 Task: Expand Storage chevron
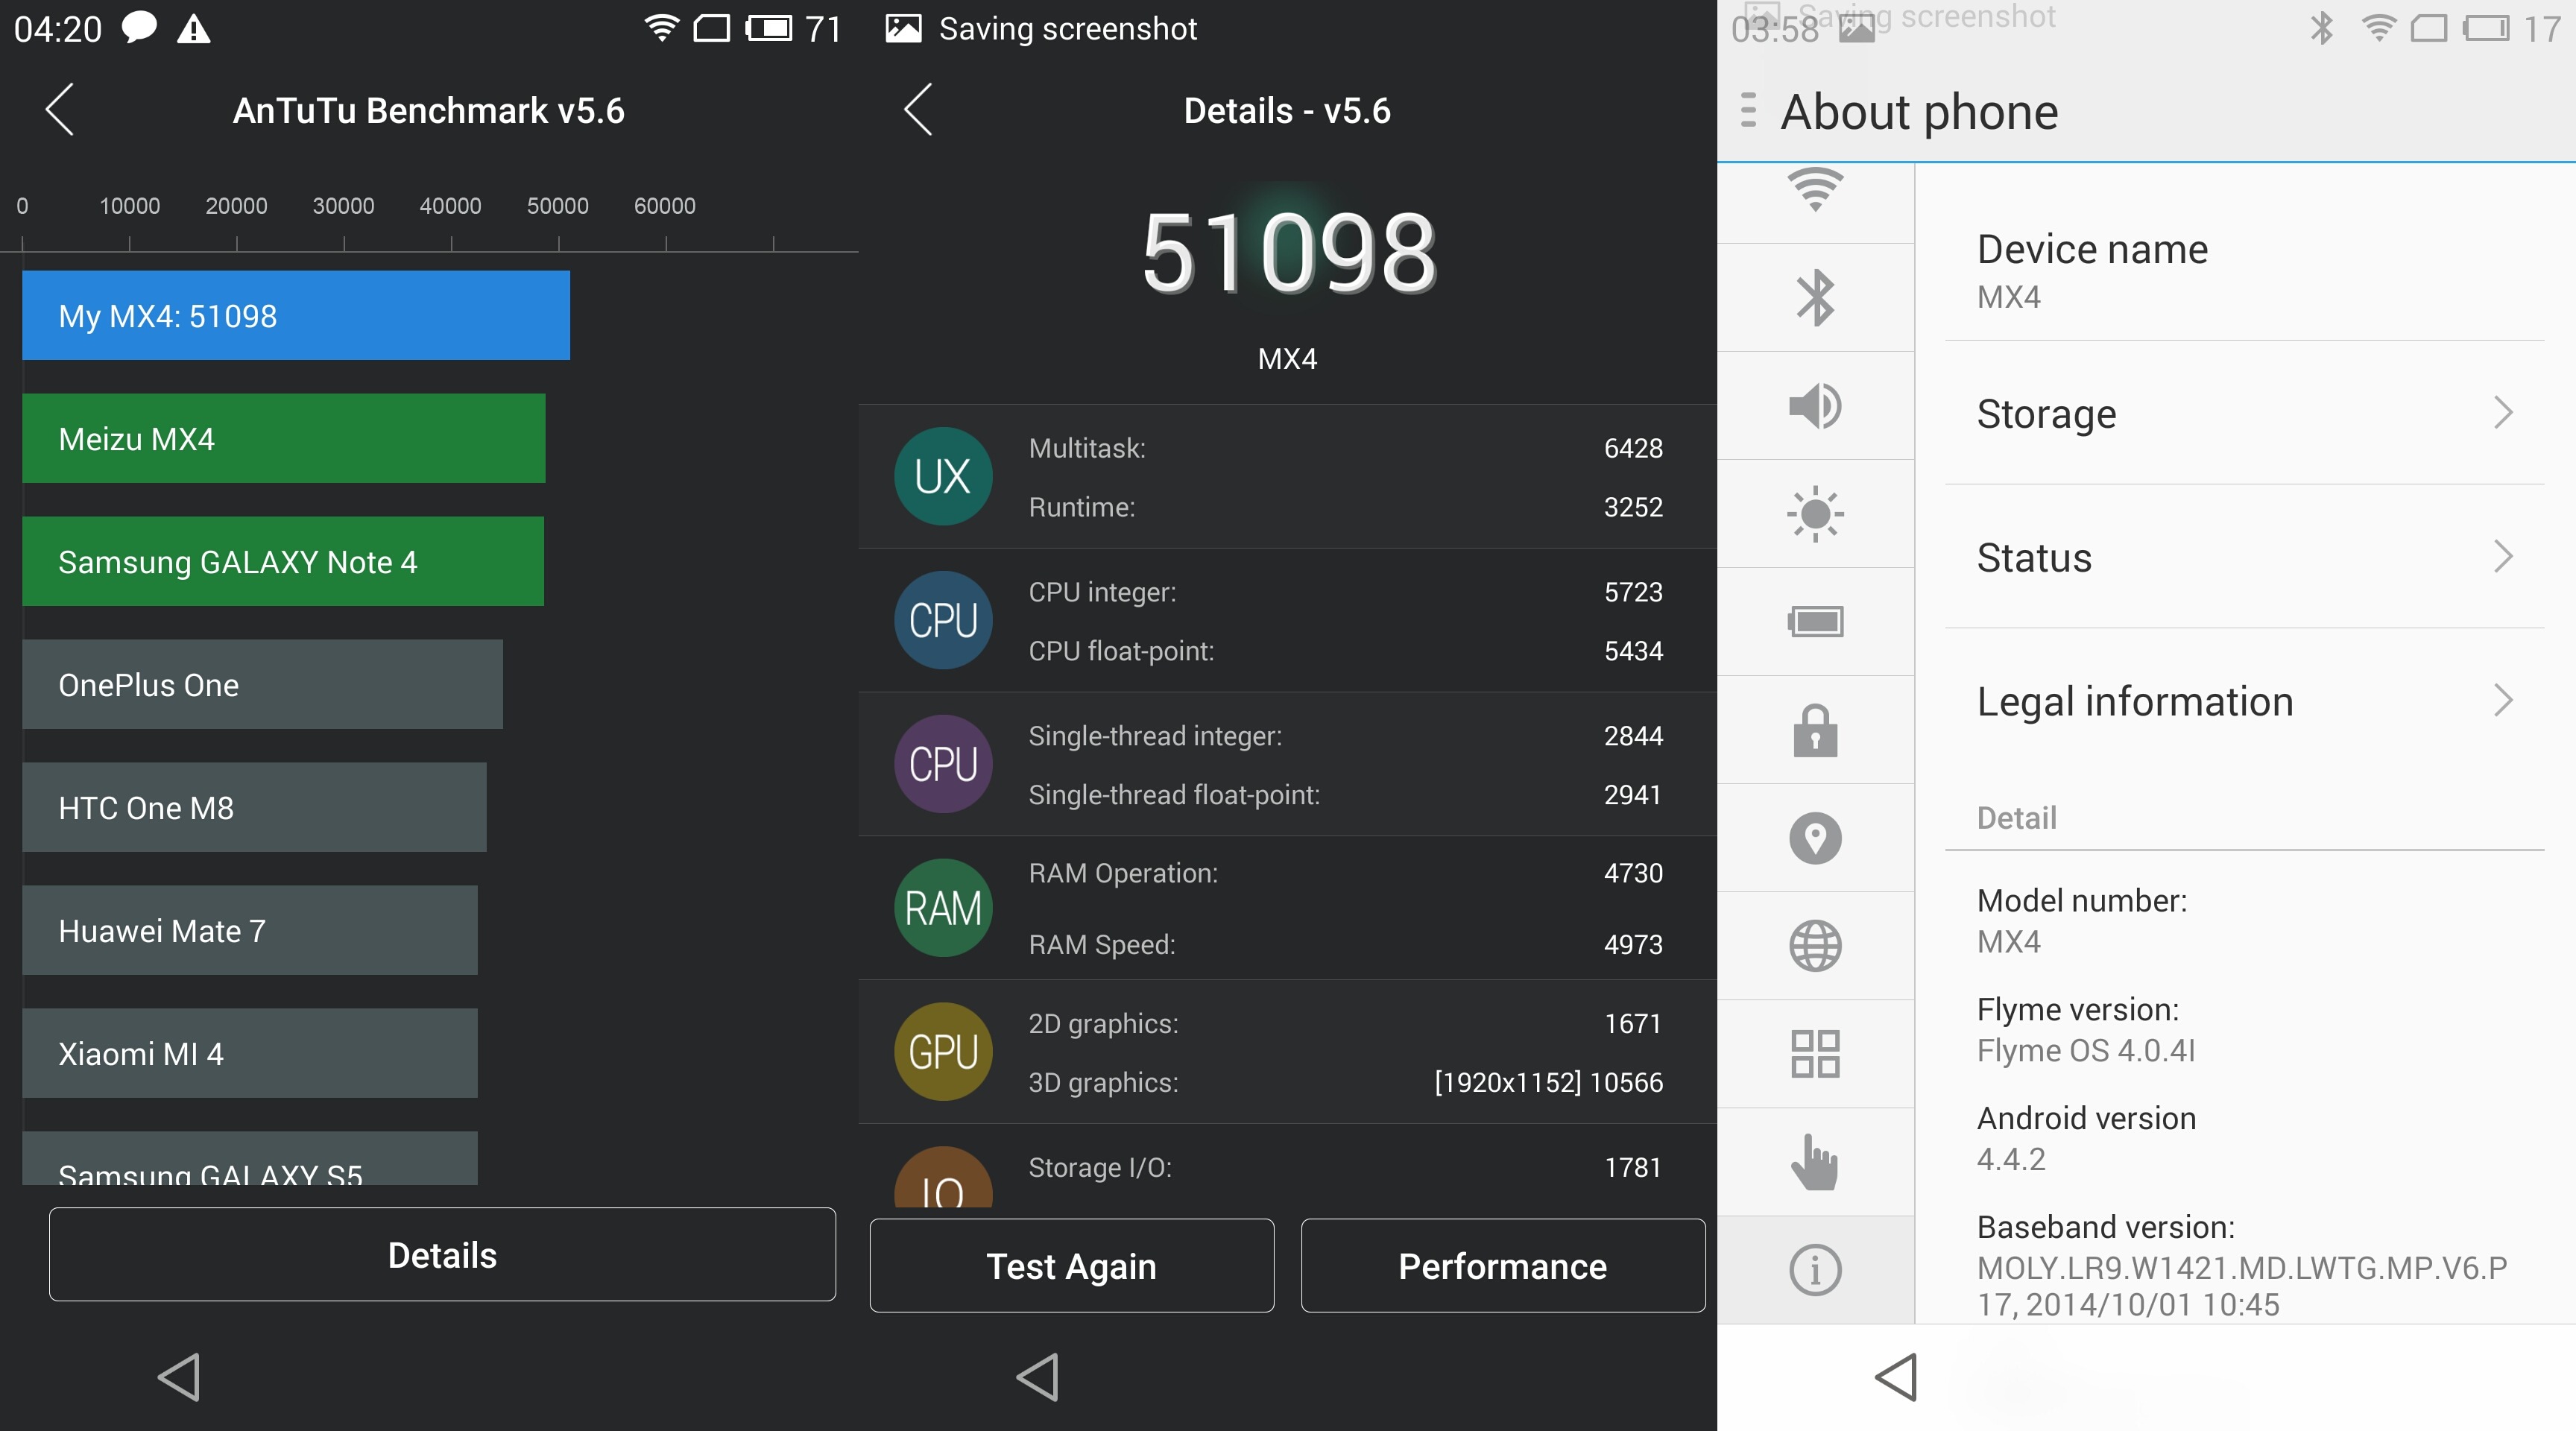point(2503,413)
